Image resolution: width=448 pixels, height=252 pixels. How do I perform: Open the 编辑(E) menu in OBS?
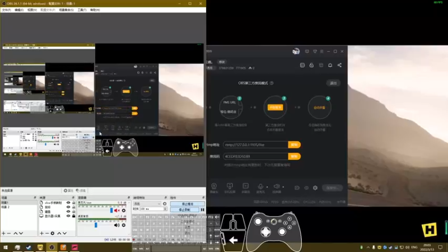pyautogui.click(x=19, y=10)
